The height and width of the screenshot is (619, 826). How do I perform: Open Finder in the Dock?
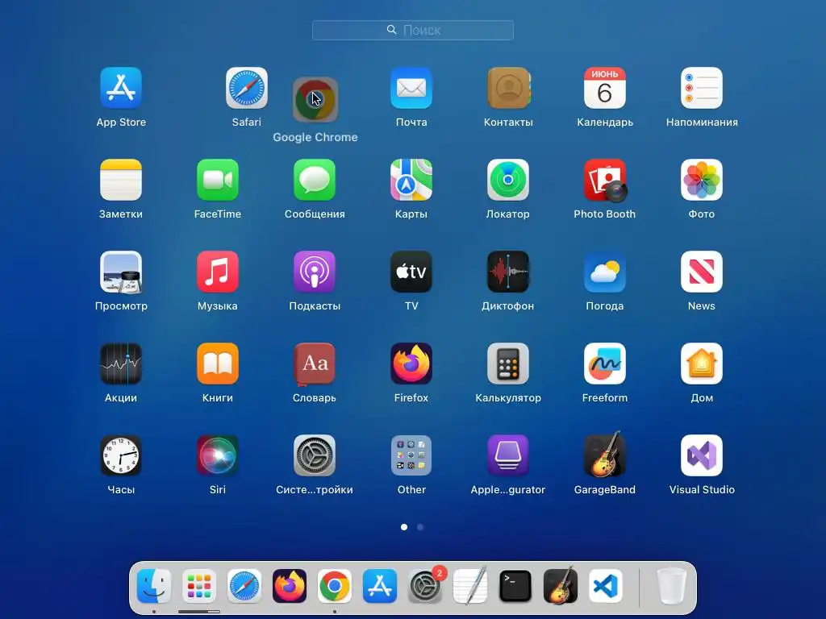pos(154,586)
